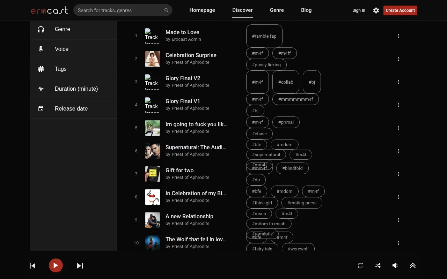This screenshot has width=447, height=279.
Task: Open the Glory Final V2 track title
Action: click(x=183, y=78)
